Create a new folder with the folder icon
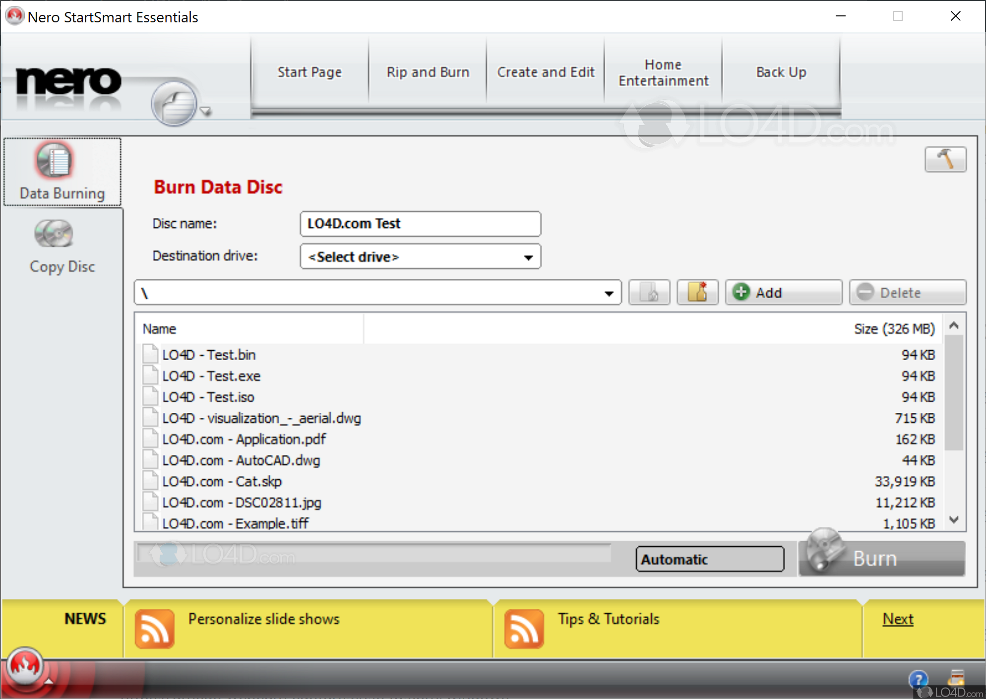The height and width of the screenshot is (699, 986). tap(698, 292)
